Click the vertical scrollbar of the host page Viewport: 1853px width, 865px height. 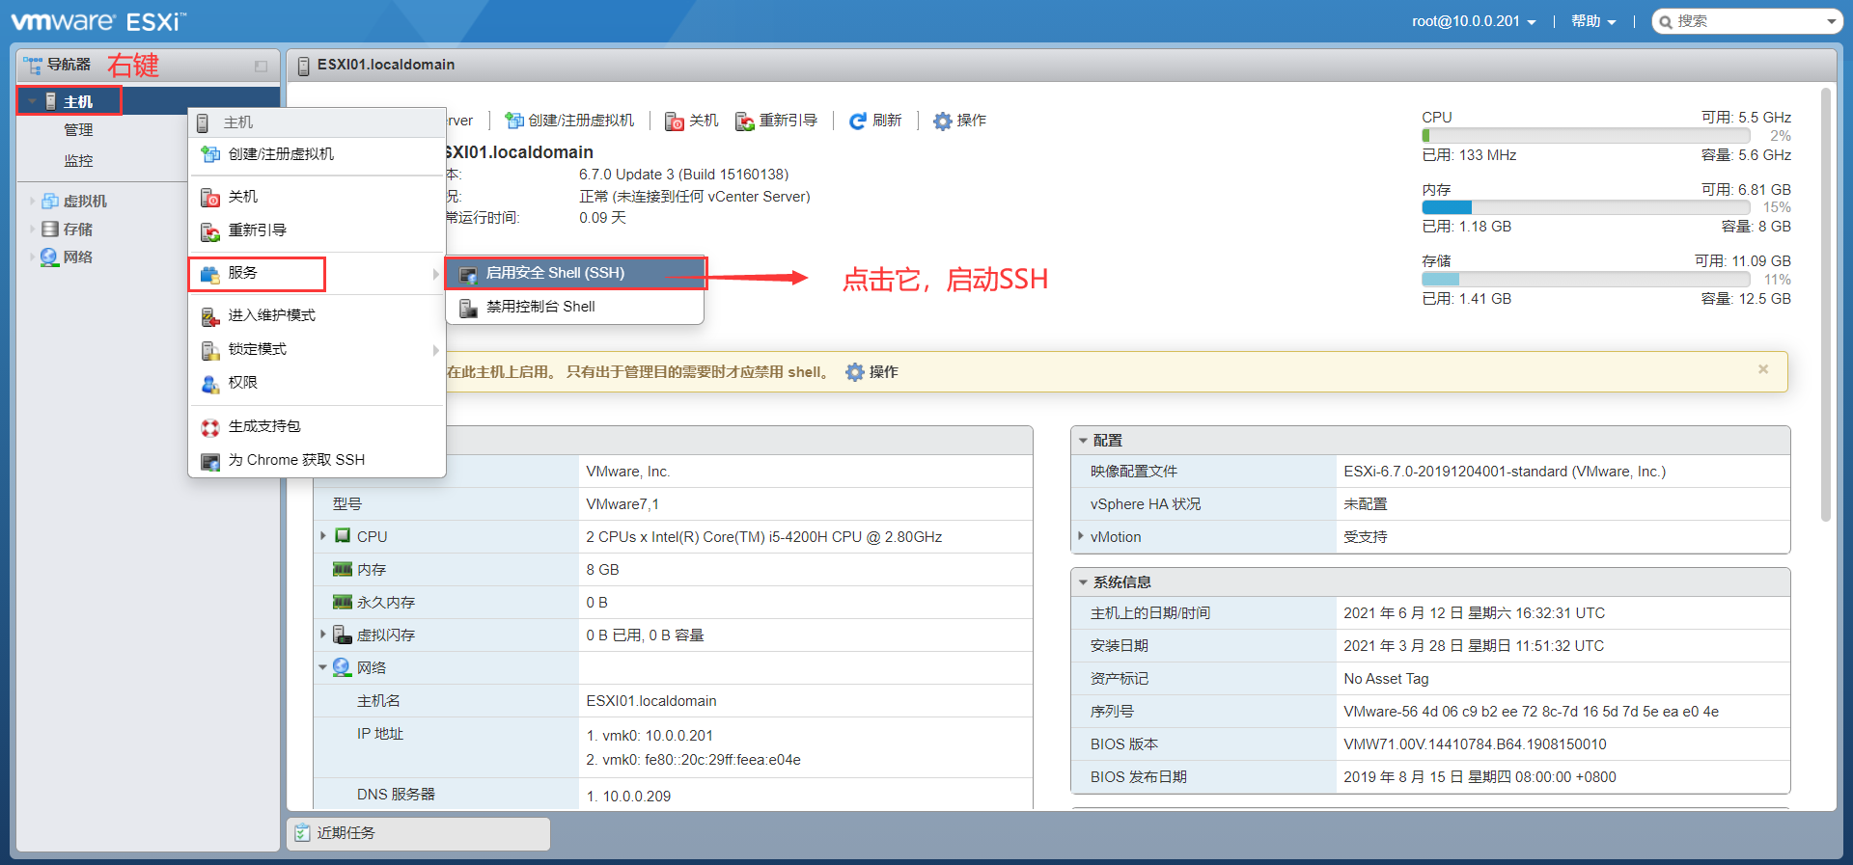[1825, 305]
